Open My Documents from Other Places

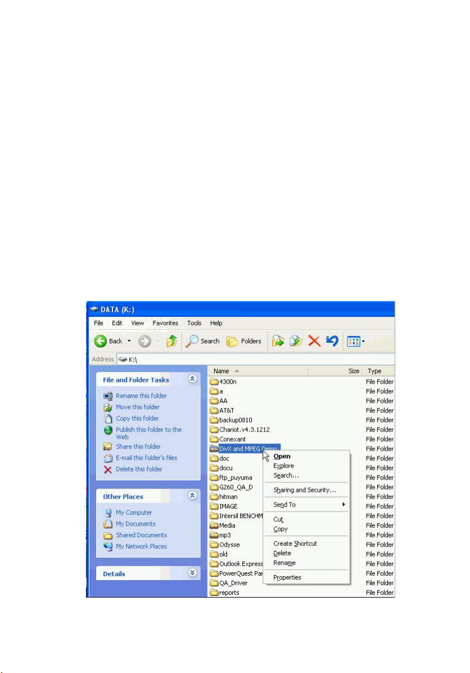135,524
